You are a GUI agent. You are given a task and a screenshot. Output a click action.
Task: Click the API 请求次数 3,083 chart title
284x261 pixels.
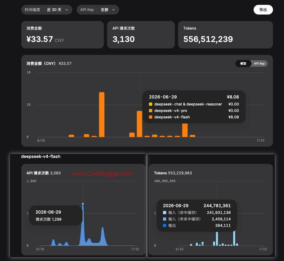44,173
